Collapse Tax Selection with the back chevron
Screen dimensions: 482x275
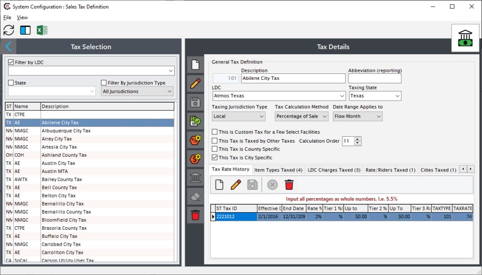pos(9,46)
